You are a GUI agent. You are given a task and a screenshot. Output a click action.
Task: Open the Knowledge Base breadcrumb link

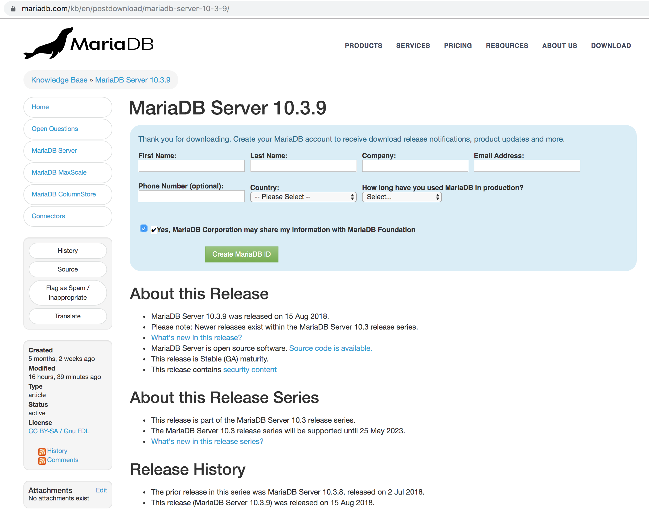pyautogui.click(x=59, y=80)
